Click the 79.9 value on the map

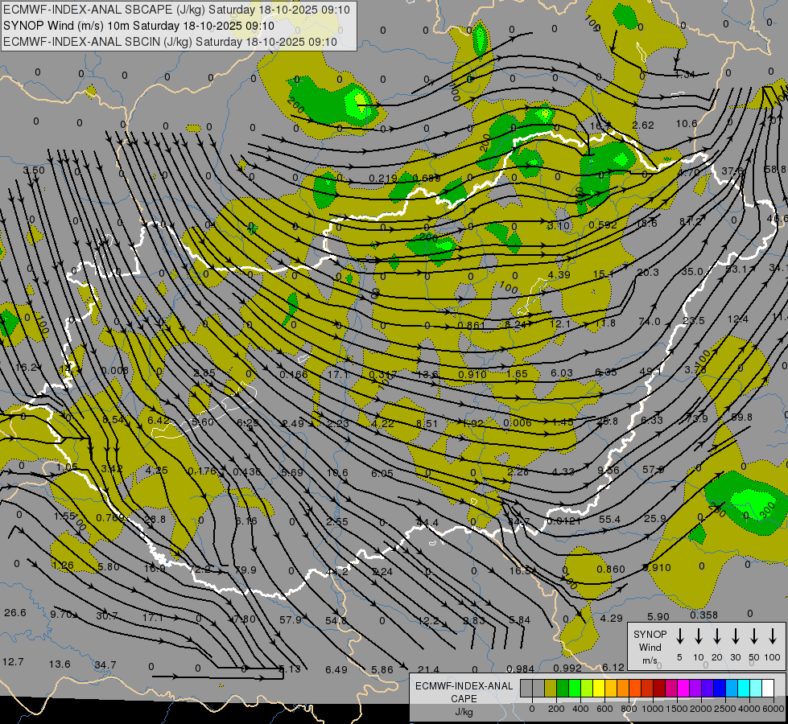(x=245, y=570)
